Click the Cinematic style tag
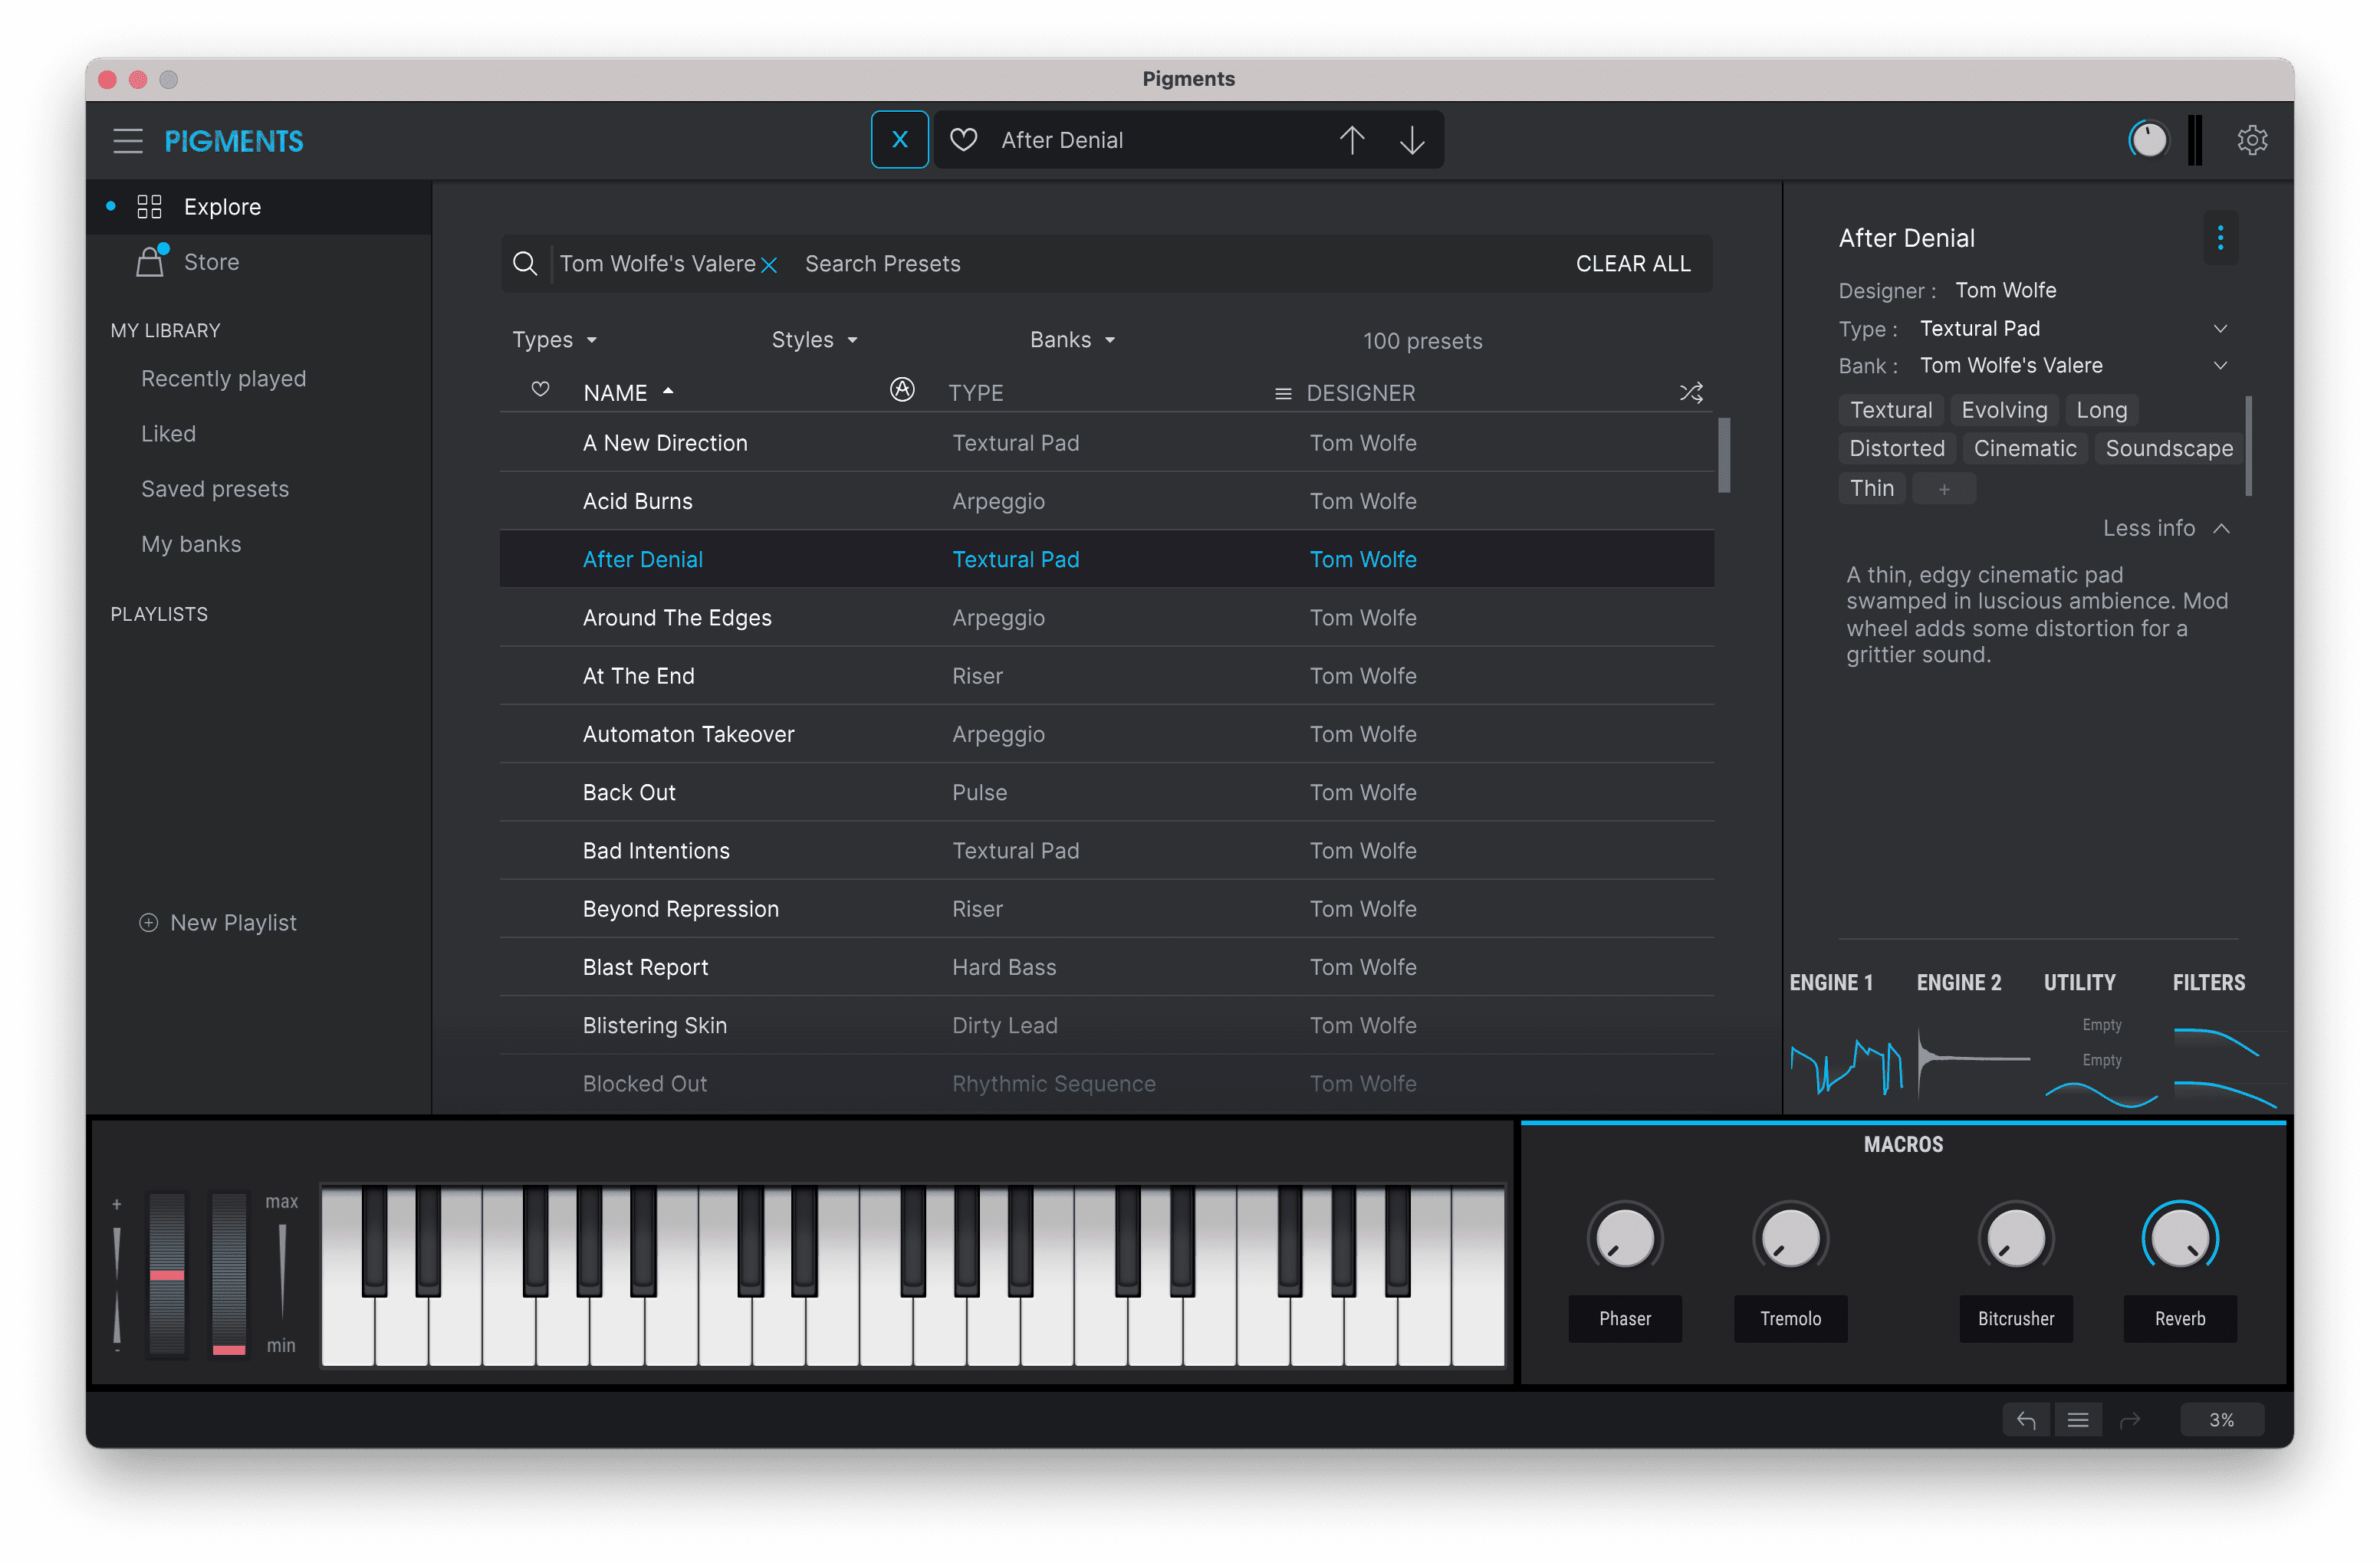 pyautogui.click(x=2025, y=448)
